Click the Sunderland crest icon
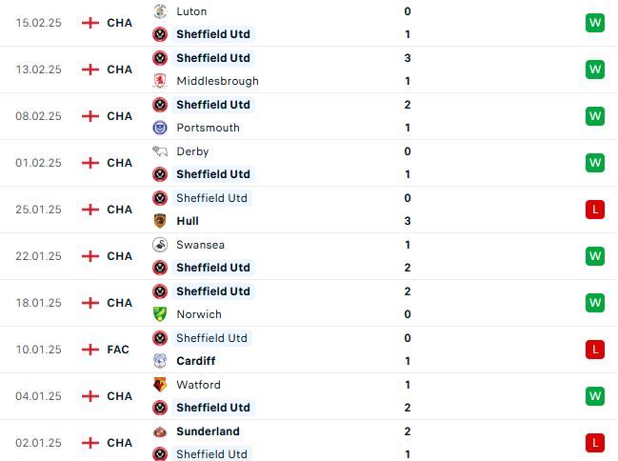The image size is (618, 461). tap(160, 431)
